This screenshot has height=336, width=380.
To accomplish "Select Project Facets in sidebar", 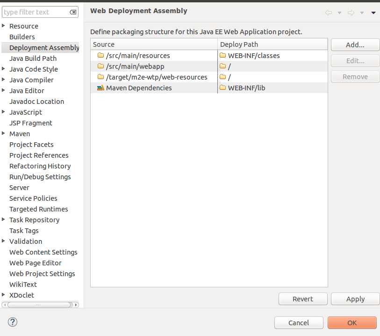I will (31, 145).
